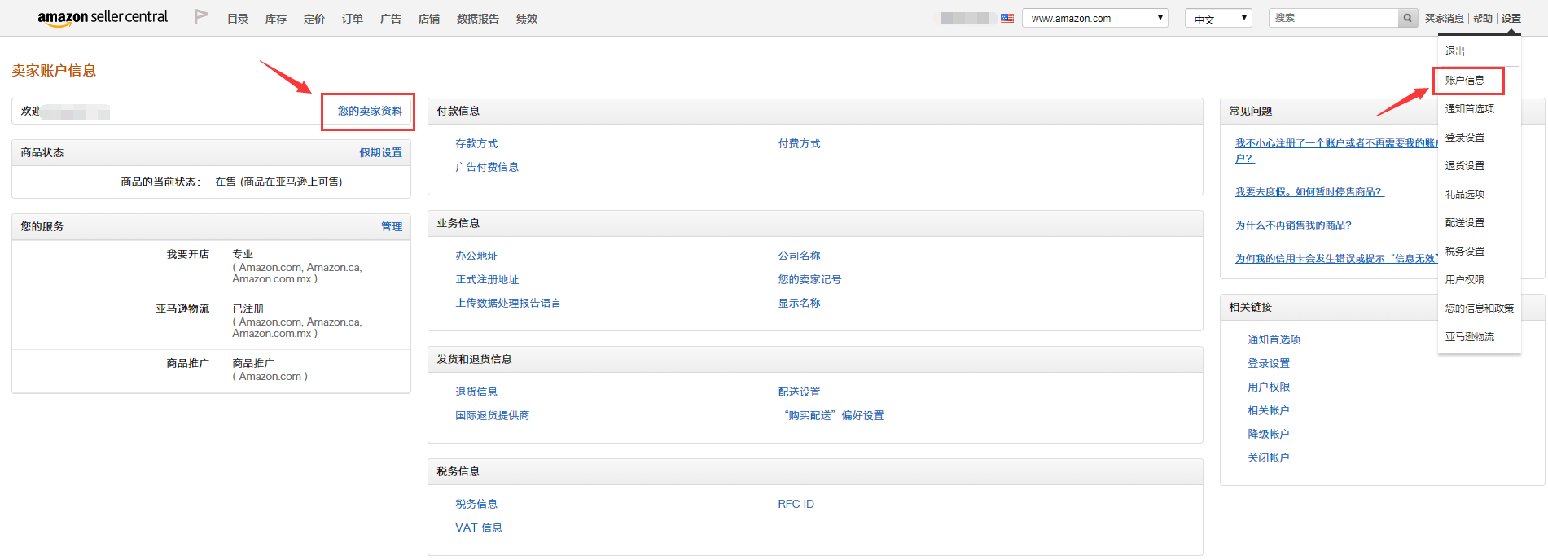Open the 办公地址 link
Image resolution: width=1548 pixels, height=560 pixels.
[x=476, y=256]
